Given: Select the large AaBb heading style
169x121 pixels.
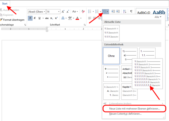Looking at the screenshot, I should [159, 12].
